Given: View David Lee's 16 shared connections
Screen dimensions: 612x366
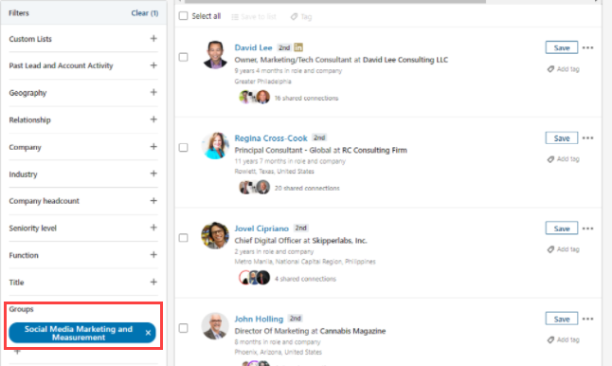Looking at the screenshot, I should pos(306,98).
